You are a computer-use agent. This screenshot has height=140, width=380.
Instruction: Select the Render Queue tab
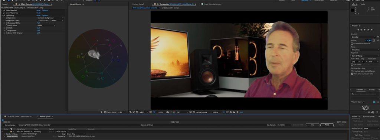click(45, 117)
